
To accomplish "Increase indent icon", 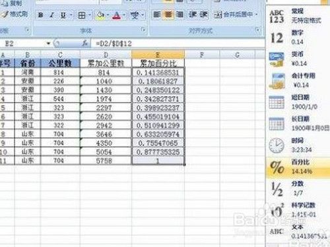I will pos(204,14).
